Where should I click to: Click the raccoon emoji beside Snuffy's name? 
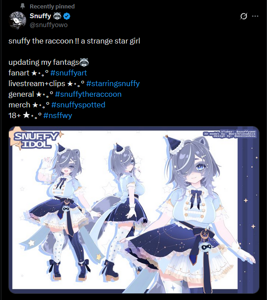pyautogui.click(x=57, y=16)
